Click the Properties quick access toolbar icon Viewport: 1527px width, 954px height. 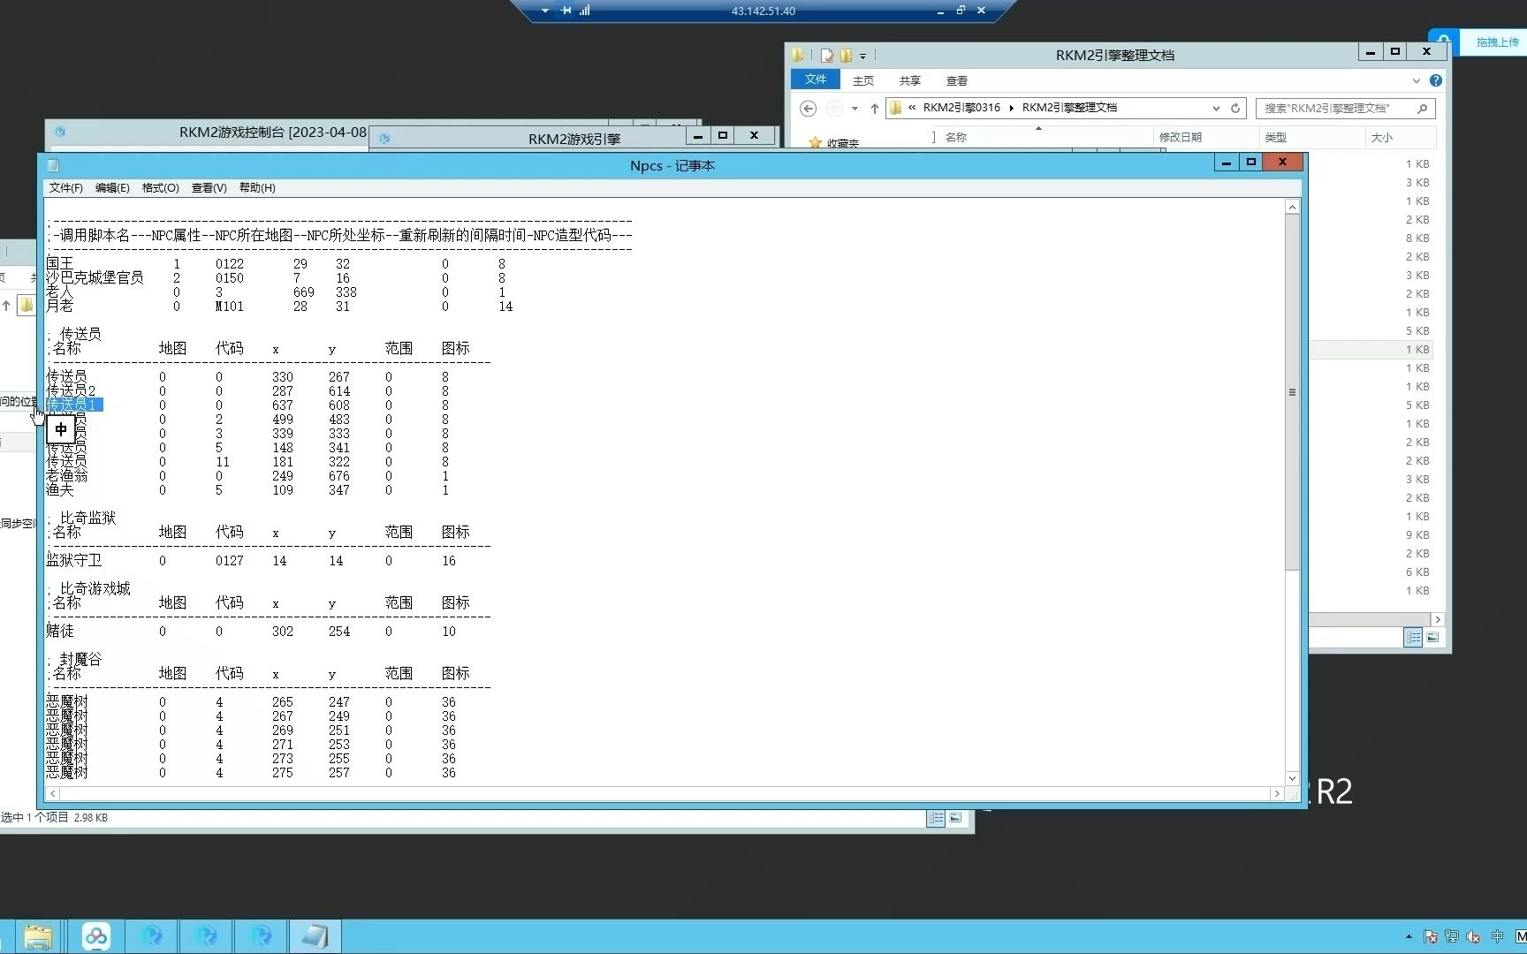[827, 55]
